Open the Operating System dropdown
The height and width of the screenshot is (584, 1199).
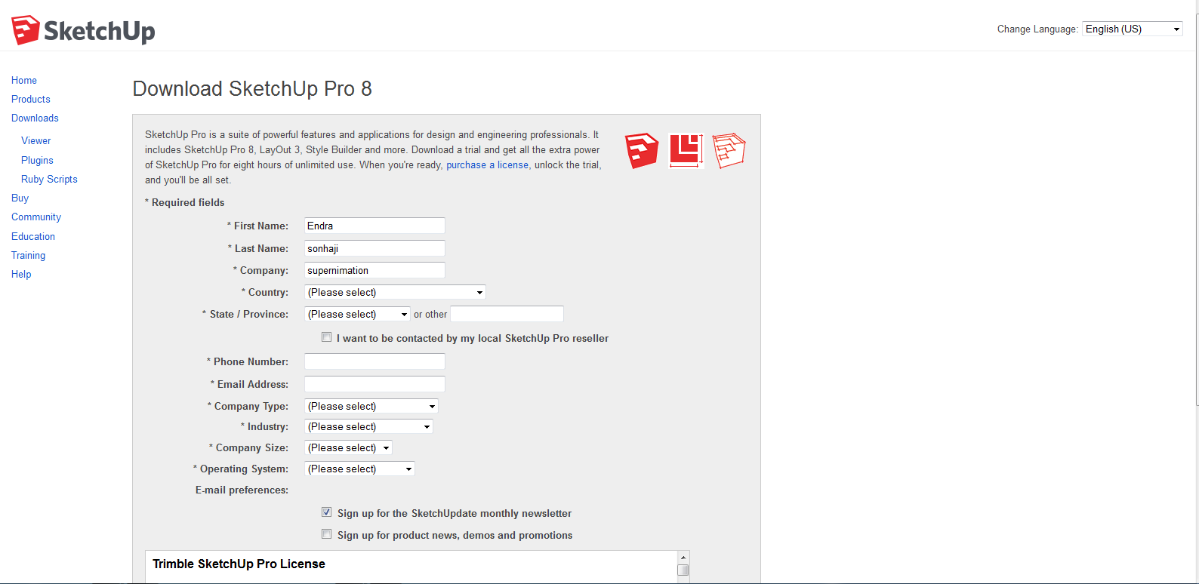point(359,469)
